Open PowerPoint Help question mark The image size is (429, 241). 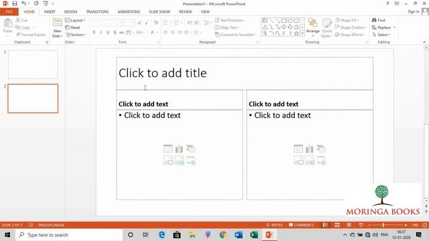coord(387,3)
